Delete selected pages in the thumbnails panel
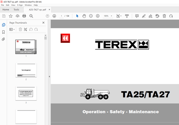 tap(20, 29)
